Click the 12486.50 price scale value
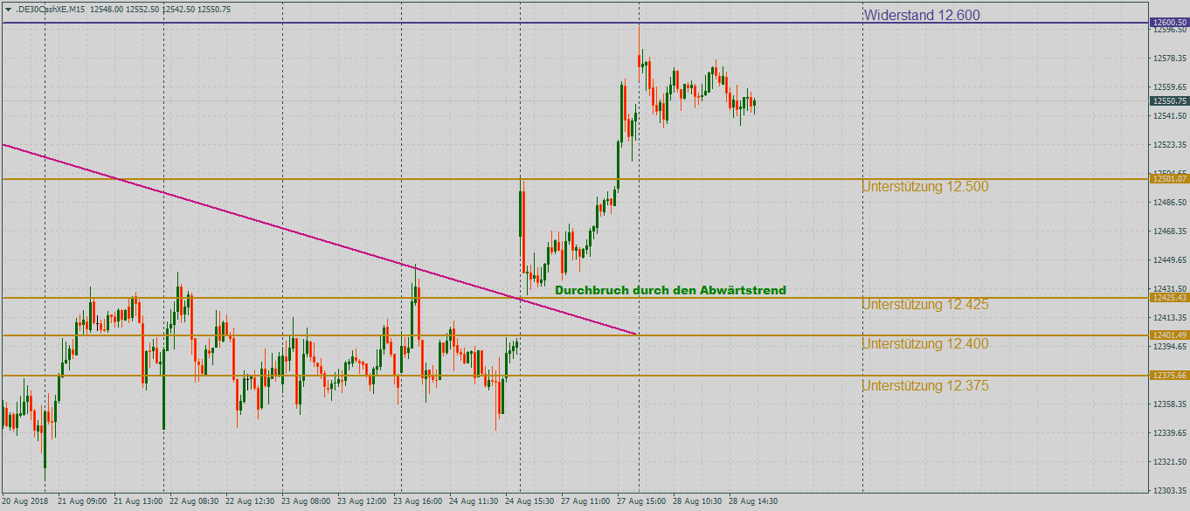Viewport: 1190px width, 511px height. tap(1170, 203)
